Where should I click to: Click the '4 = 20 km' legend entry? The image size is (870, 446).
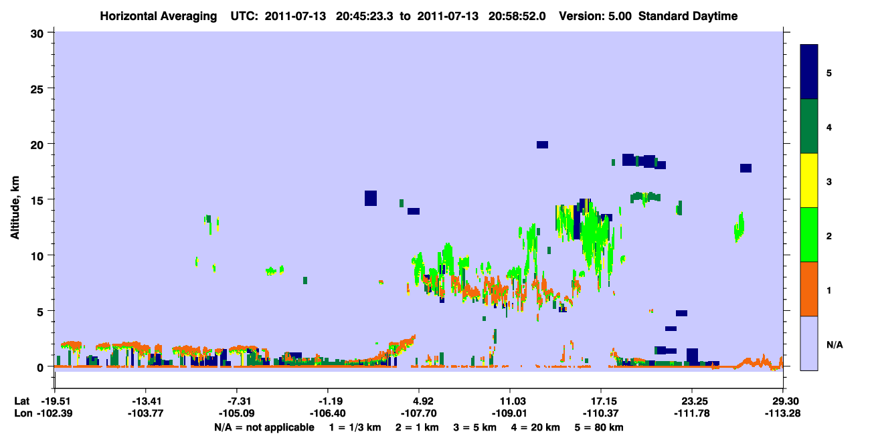coord(535,427)
